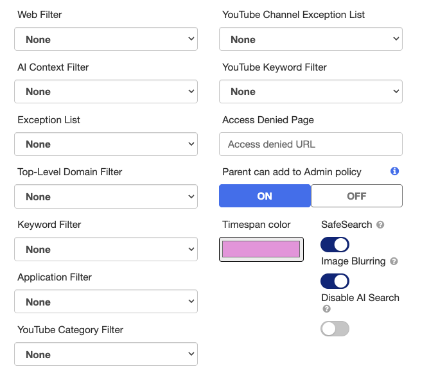447x380 pixels.
Task: Select ON for Parent can add to Admin policy
Action: click(265, 196)
